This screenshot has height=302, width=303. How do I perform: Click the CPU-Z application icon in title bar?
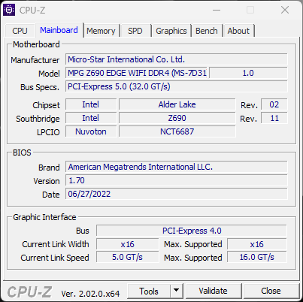(x=9, y=10)
